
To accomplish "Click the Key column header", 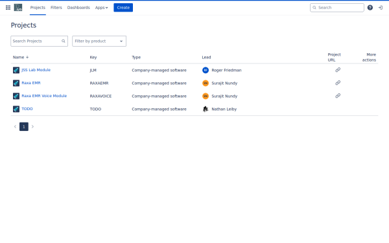I will point(93,57).
